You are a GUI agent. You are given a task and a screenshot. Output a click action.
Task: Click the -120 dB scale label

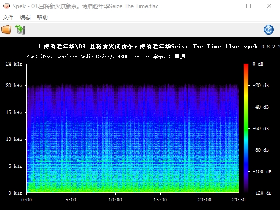coord(262,193)
